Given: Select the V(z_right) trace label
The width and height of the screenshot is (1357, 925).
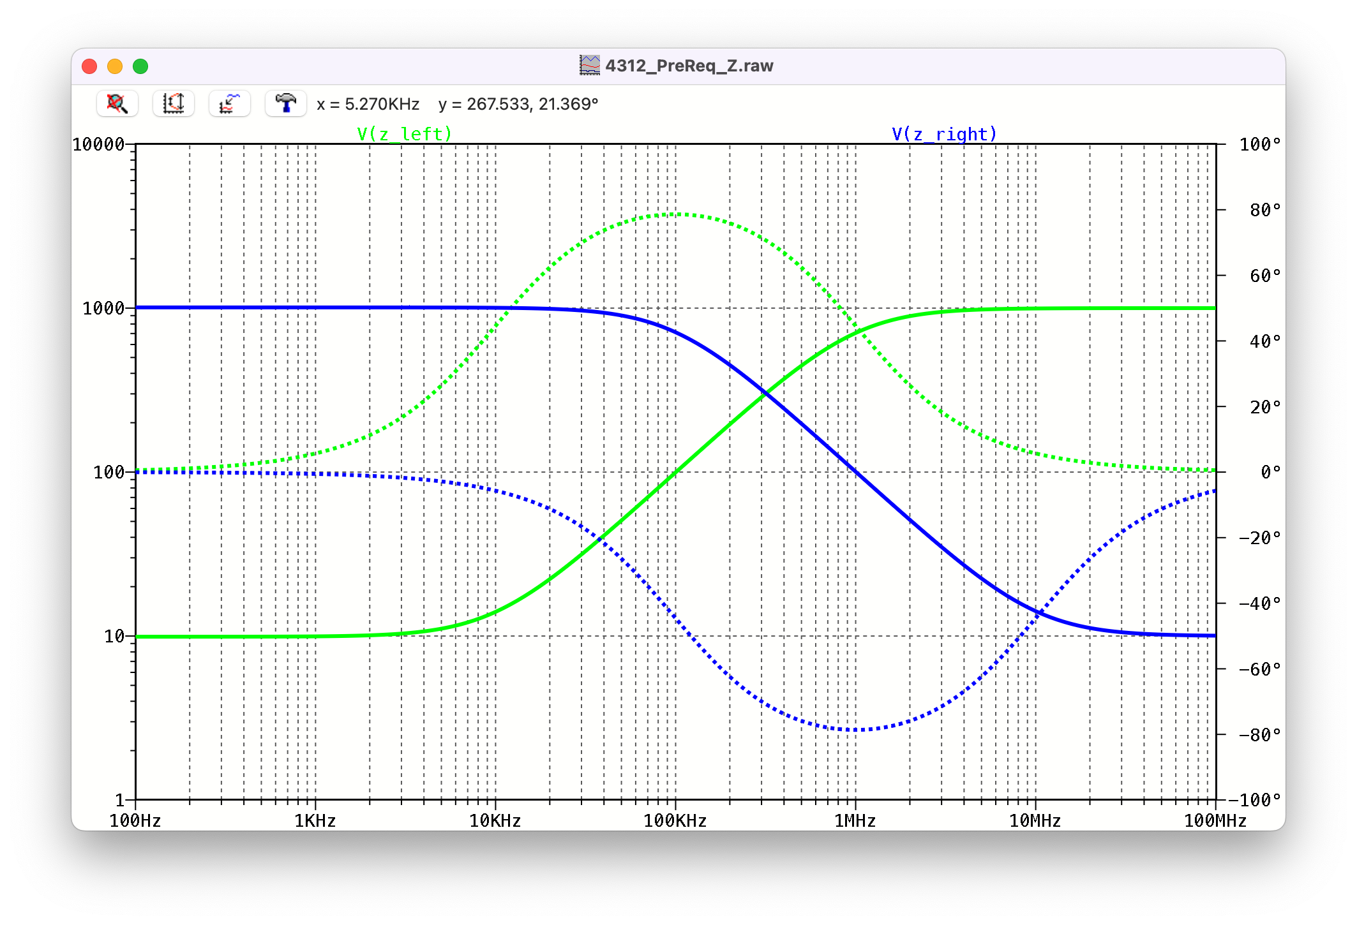Looking at the screenshot, I should click(944, 134).
